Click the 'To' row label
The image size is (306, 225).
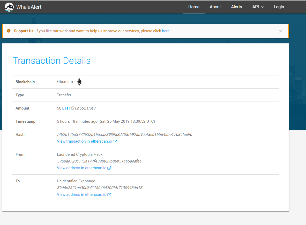pos(18,181)
